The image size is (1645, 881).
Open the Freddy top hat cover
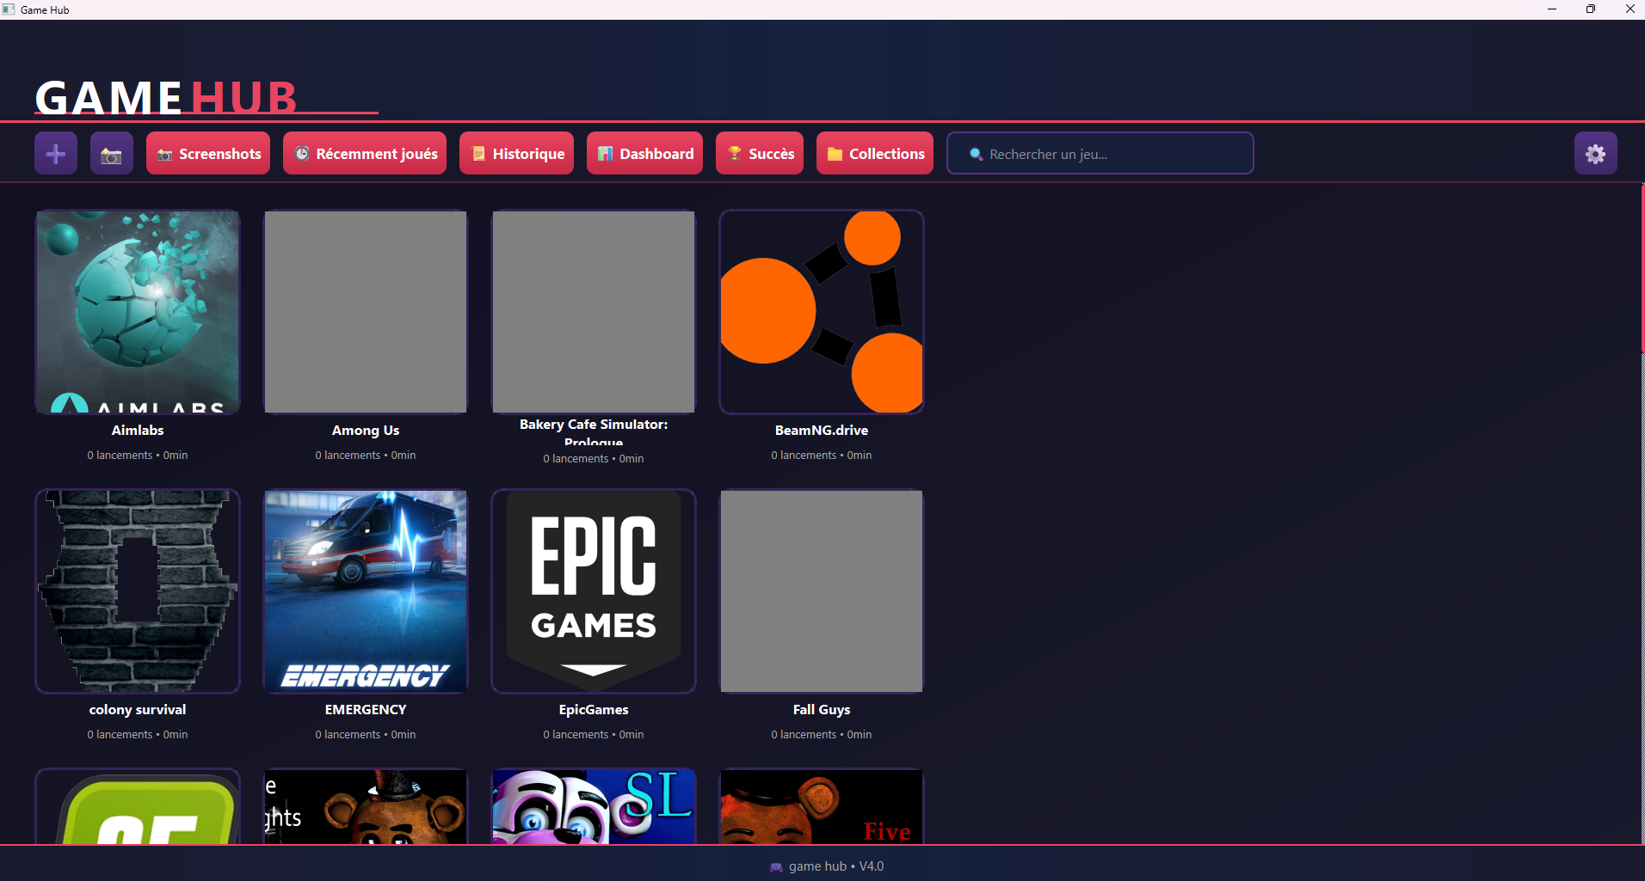366,806
